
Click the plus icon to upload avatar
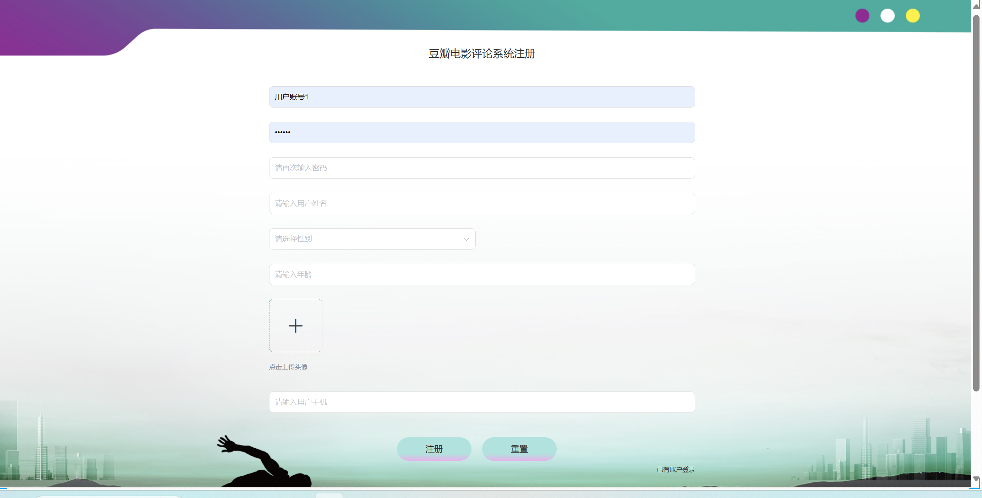(x=295, y=325)
